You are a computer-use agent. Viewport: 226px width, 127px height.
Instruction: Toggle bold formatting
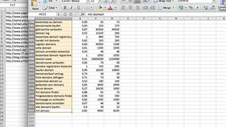(x=65, y=7)
